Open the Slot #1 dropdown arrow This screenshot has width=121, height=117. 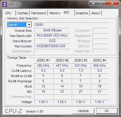point(29,25)
